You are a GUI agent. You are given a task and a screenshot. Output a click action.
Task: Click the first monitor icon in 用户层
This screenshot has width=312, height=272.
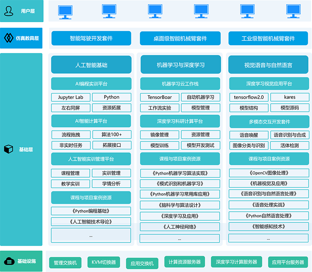65,11
